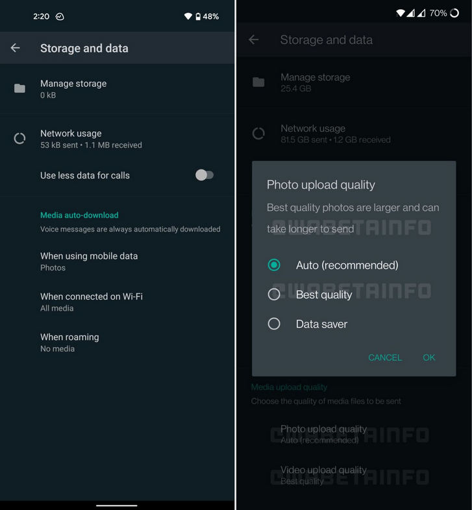Click the Manage storage folder icon showing 0 kB

point(19,88)
